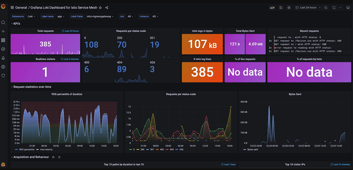The height and width of the screenshot is (170, 353).
Task: Open Requests per status code KPI panel title
Action: tap(131, 31)
